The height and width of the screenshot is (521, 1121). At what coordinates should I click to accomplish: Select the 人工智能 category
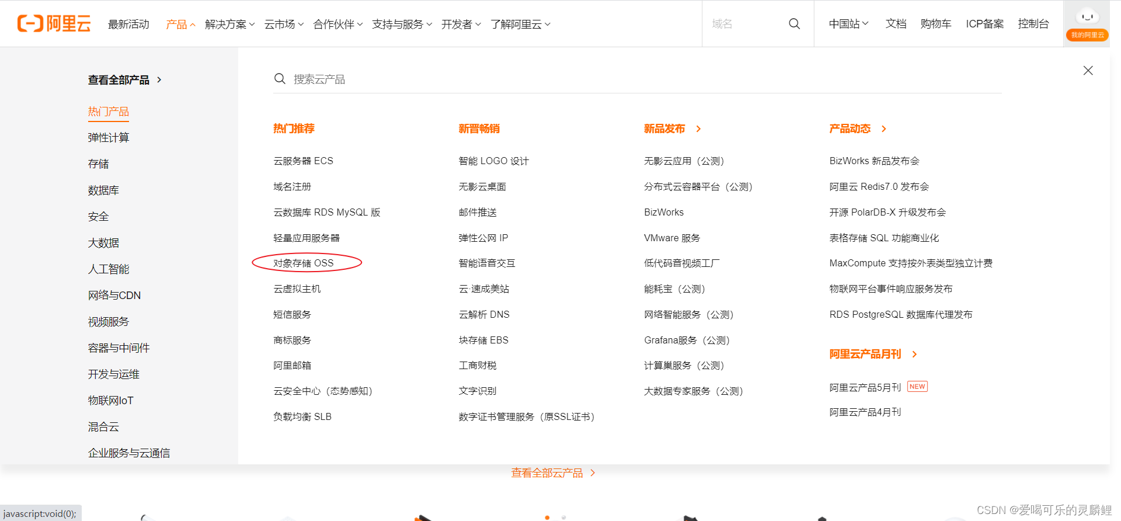click(x=109, y=269)
